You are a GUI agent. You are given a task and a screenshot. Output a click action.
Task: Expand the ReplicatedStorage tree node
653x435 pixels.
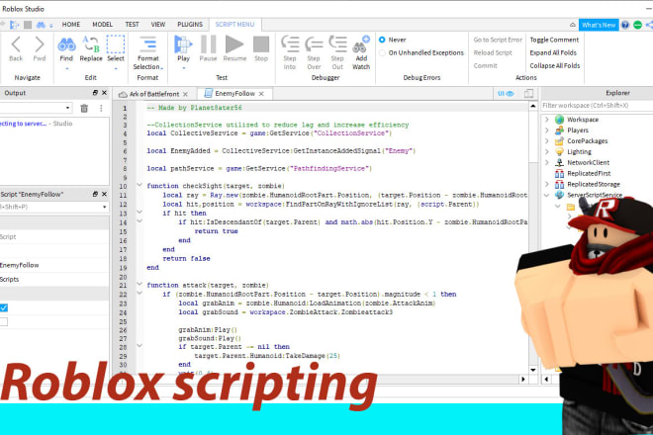547,184
